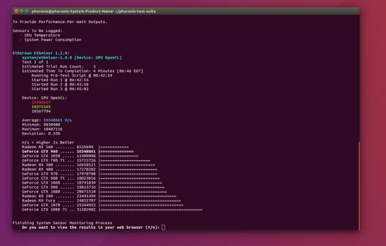Click the Minimum: 9830400 line
Viewport: 386px width, 246px height.
(41, 124)
